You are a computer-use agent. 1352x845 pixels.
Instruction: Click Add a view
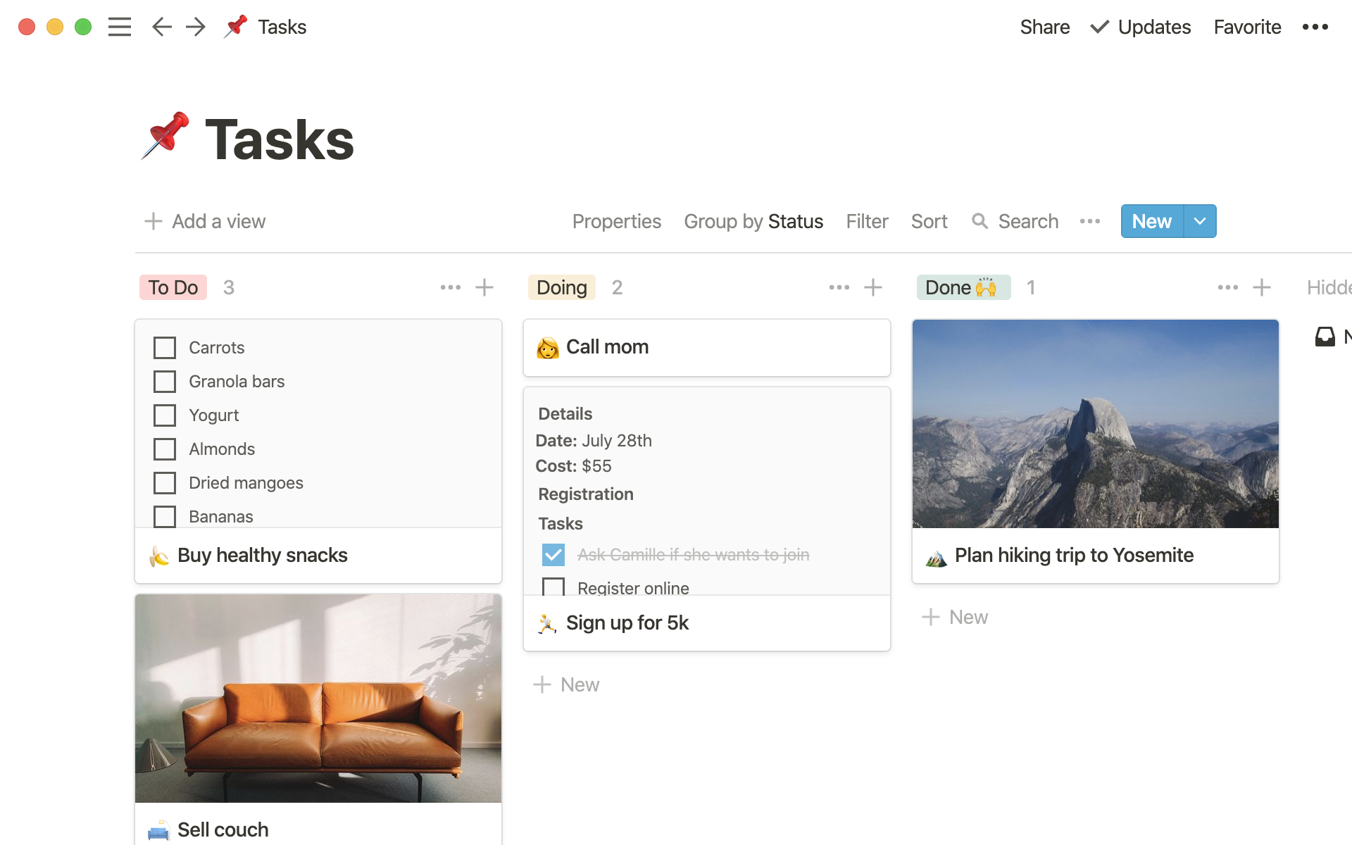[205, 221]
